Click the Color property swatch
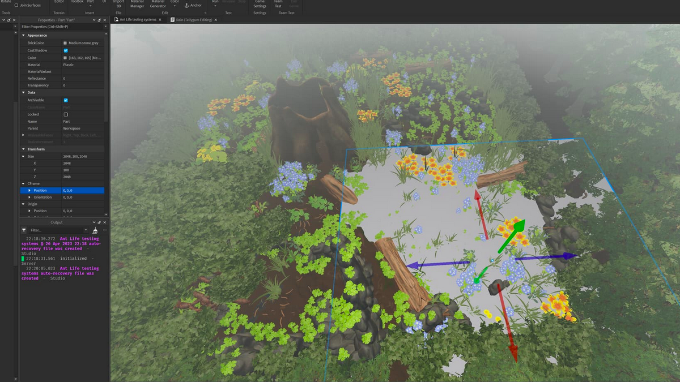Screen dimensions: 680x382 pos(65,58)
